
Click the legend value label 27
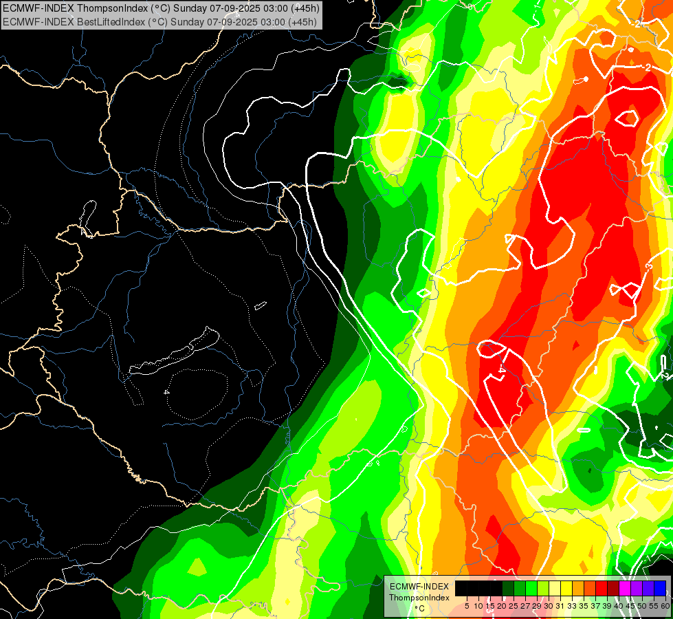pyautogui.click(x=525, y=606)
